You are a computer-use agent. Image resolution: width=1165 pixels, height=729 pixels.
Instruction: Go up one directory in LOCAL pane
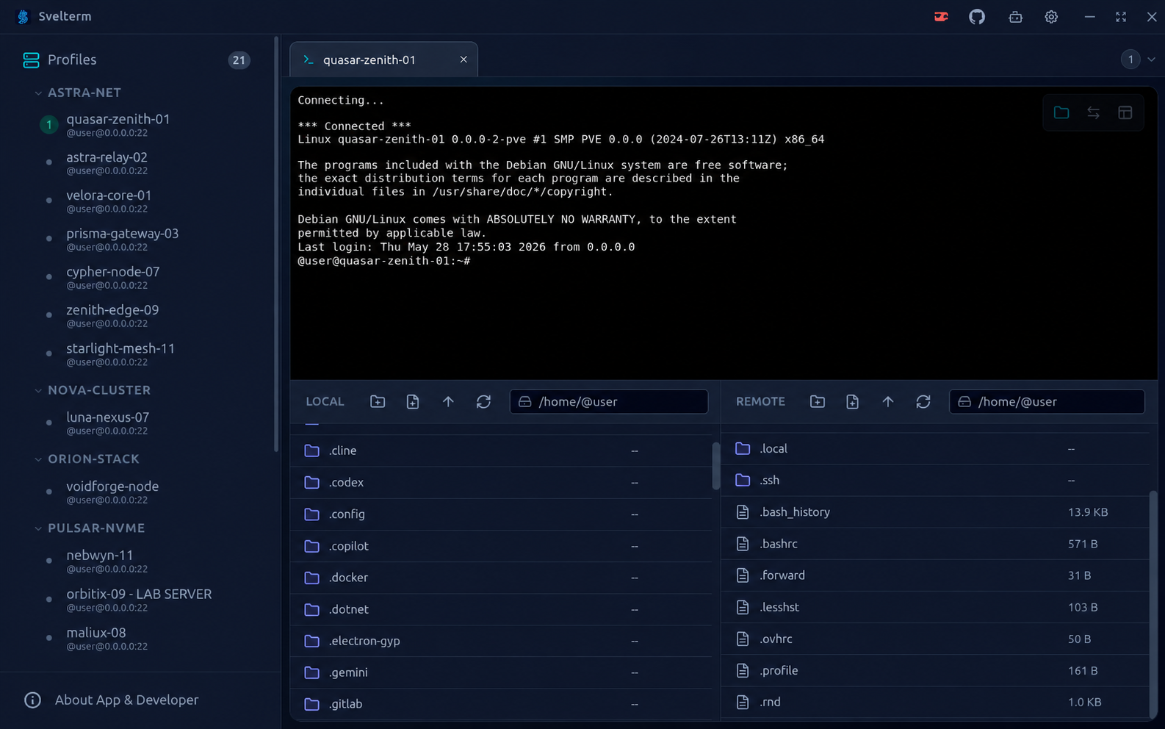(x=448, y=401)
